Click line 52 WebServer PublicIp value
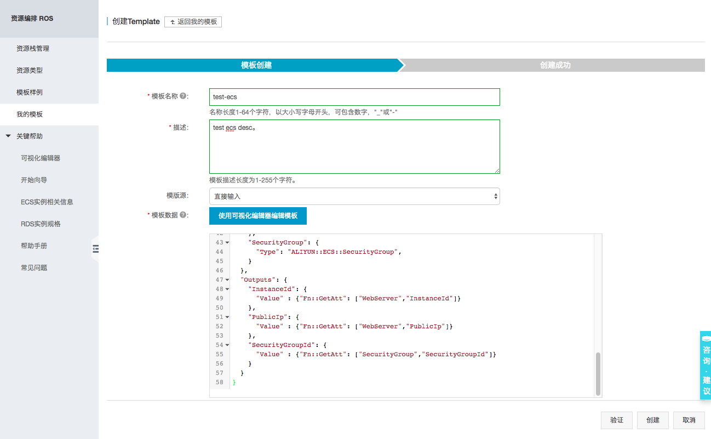The height and width of the screenshot is (439, 711). (404, 327)
